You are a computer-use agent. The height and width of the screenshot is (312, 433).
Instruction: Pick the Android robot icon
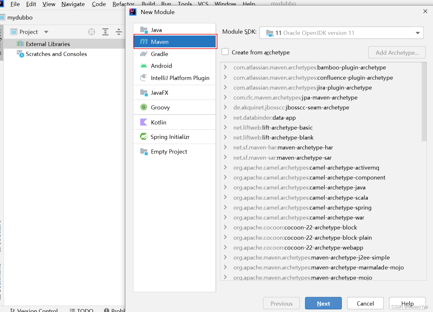[x=144, y=66]
